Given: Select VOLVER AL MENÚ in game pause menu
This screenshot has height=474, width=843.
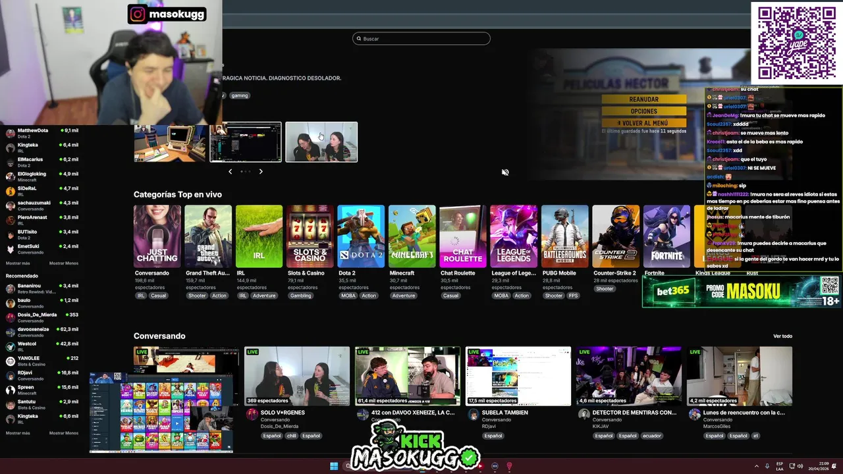Looking at the screenshot, I should (643, 123).
